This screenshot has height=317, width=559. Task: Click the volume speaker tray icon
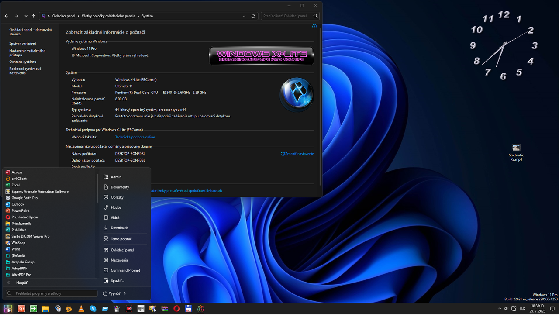coord(506,309)
